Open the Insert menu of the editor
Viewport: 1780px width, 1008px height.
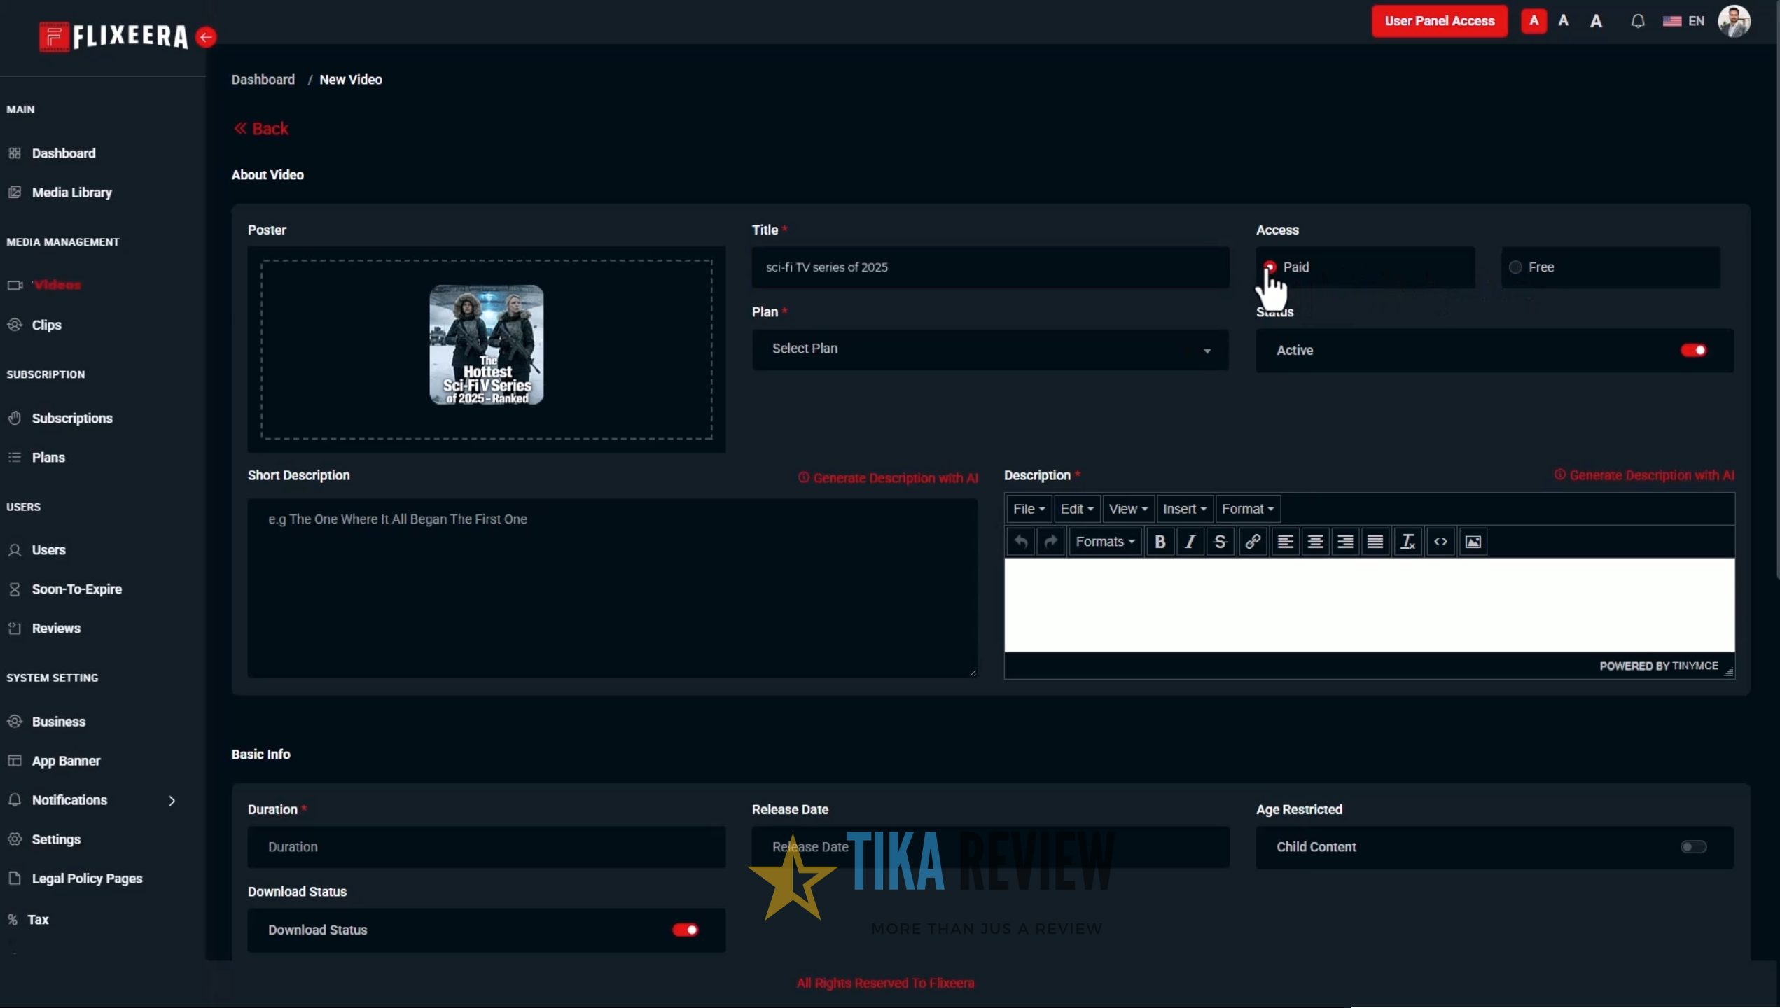coord(1184,509)
